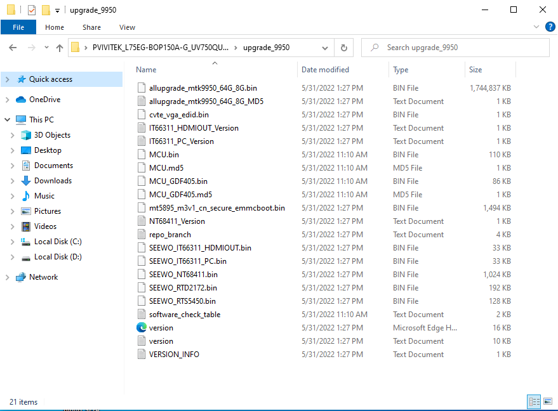
Task: Click the Search upgrade_9950 box
Action: [x=455, y=48]
